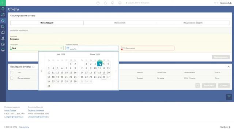Image resolution: width=234 pixels, height=132 pixels.
Task: Click the По поставщику row type text
Action: point(23,78)
